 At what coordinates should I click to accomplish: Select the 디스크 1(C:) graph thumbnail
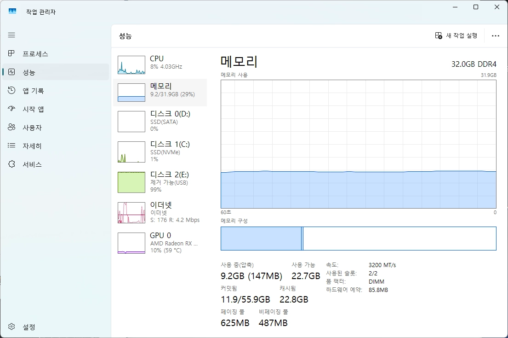click(x=131, y=152)
